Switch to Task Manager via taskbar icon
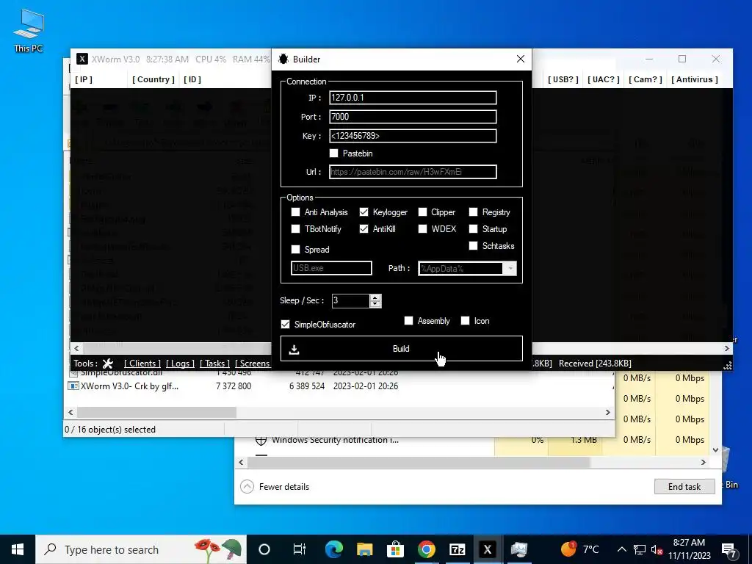Screen dimensions: 752x564 518,549
